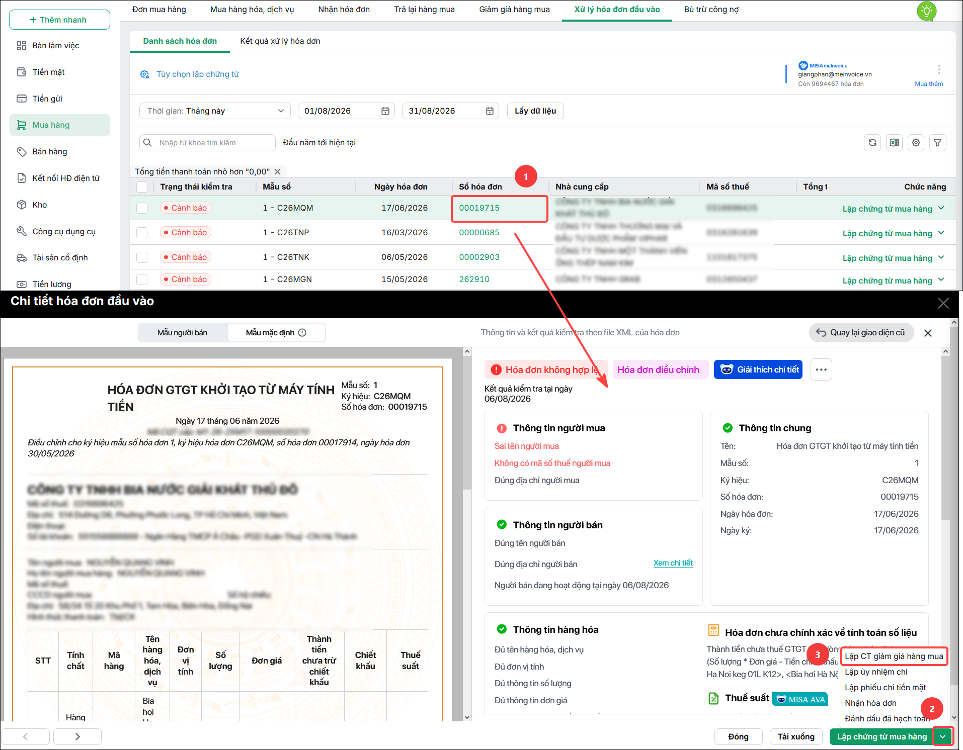Expand function dropdown on invoice 262910 row
The height and width of the screenshot is (750, 963).
(941, 279)
